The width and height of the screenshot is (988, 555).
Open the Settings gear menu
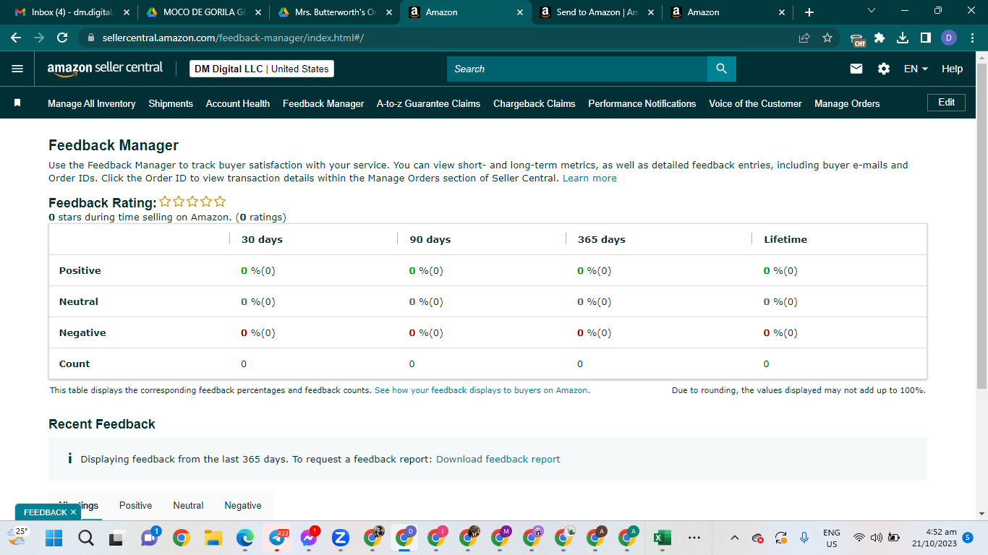[x=884, y=69]
